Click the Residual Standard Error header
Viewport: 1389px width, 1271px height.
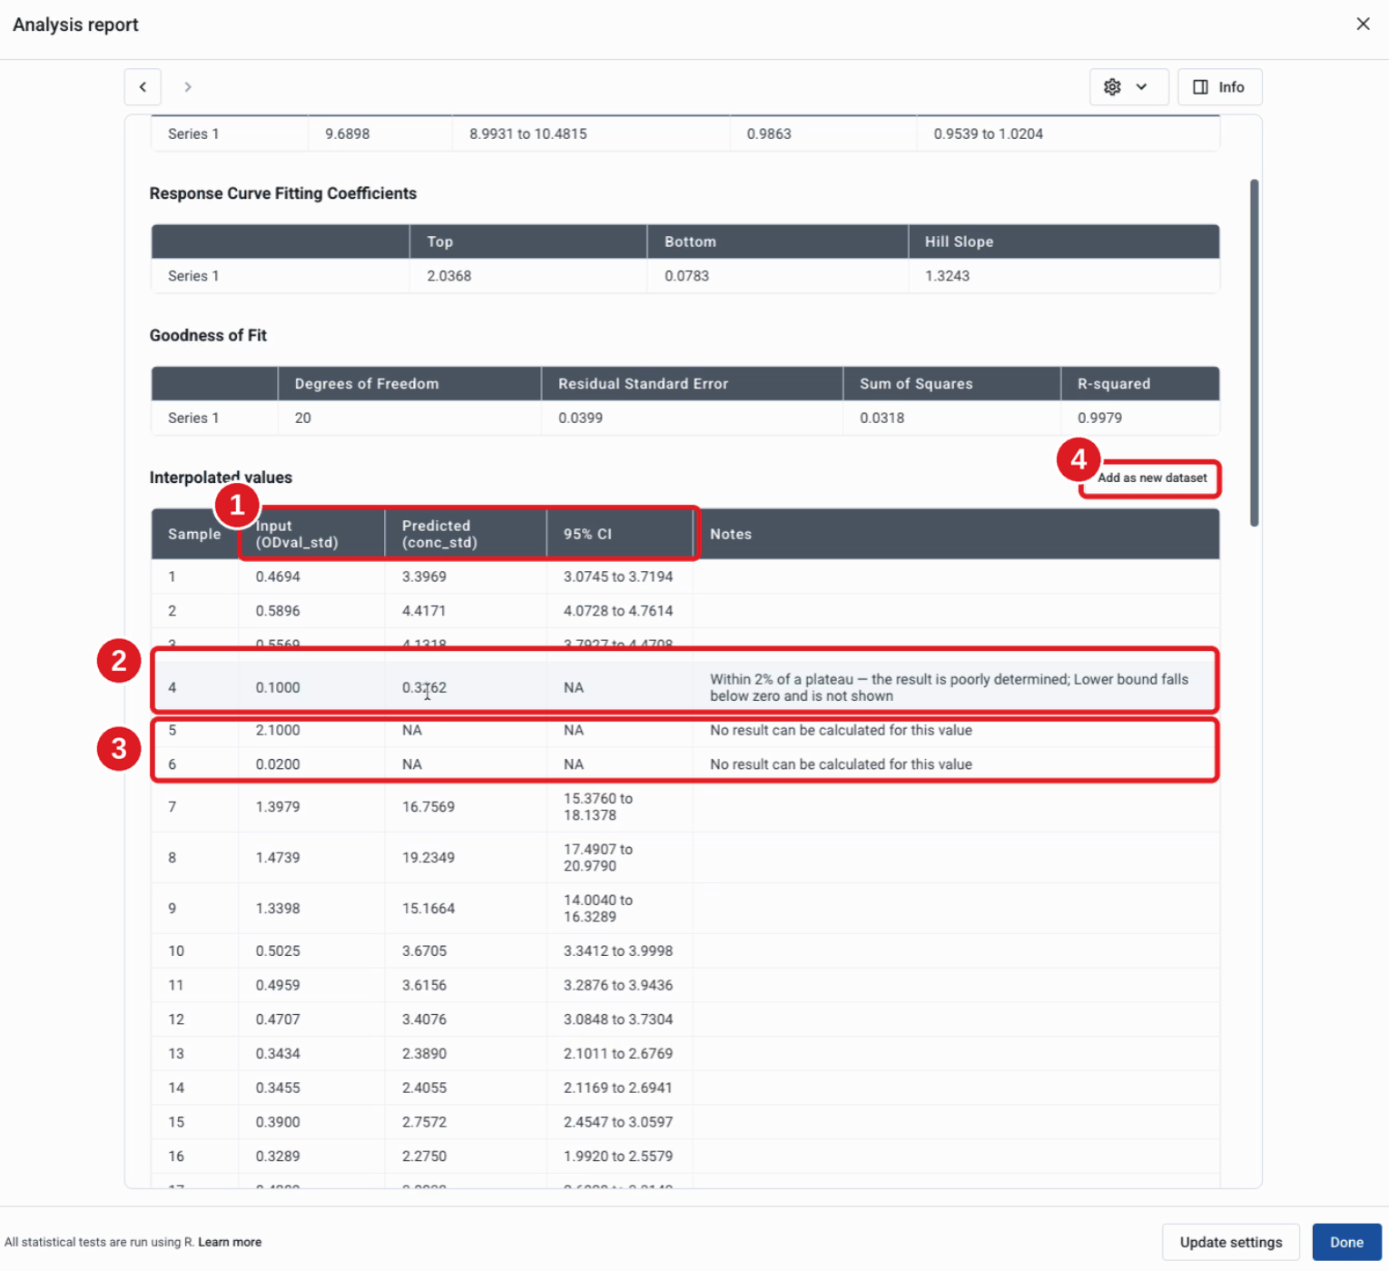pyautogui.click(x=692, y=384)
